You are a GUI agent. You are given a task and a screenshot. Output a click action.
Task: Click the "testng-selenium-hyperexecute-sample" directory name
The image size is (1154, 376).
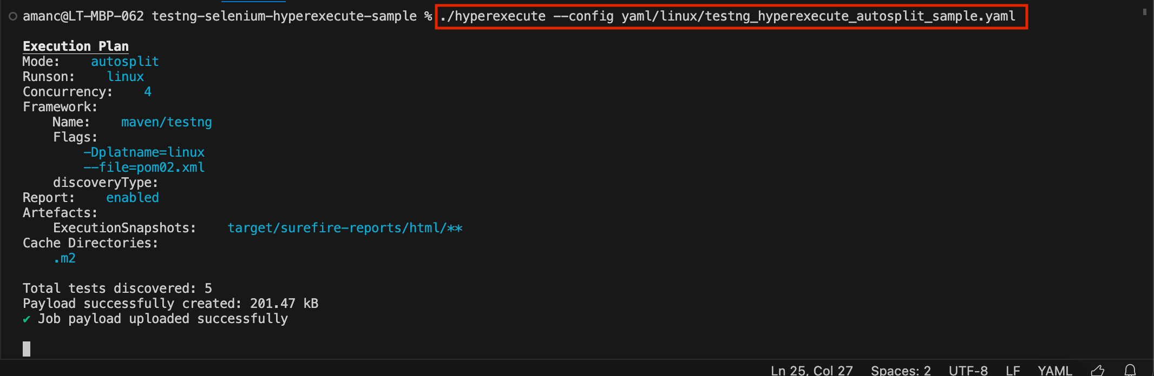[x=284, y=16]
